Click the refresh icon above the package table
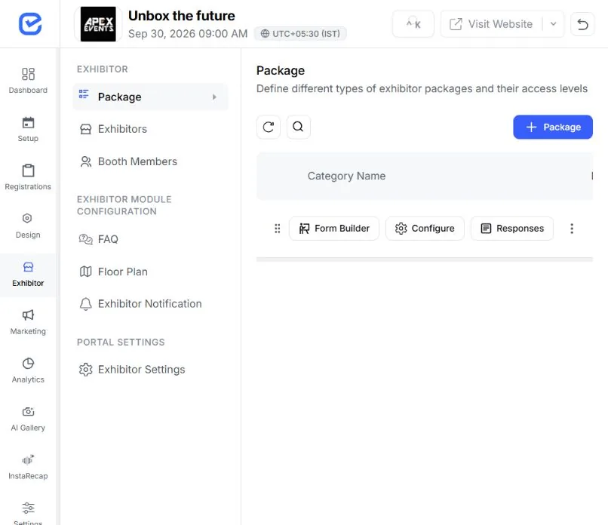608x525 pixels. tap(269, 127)
